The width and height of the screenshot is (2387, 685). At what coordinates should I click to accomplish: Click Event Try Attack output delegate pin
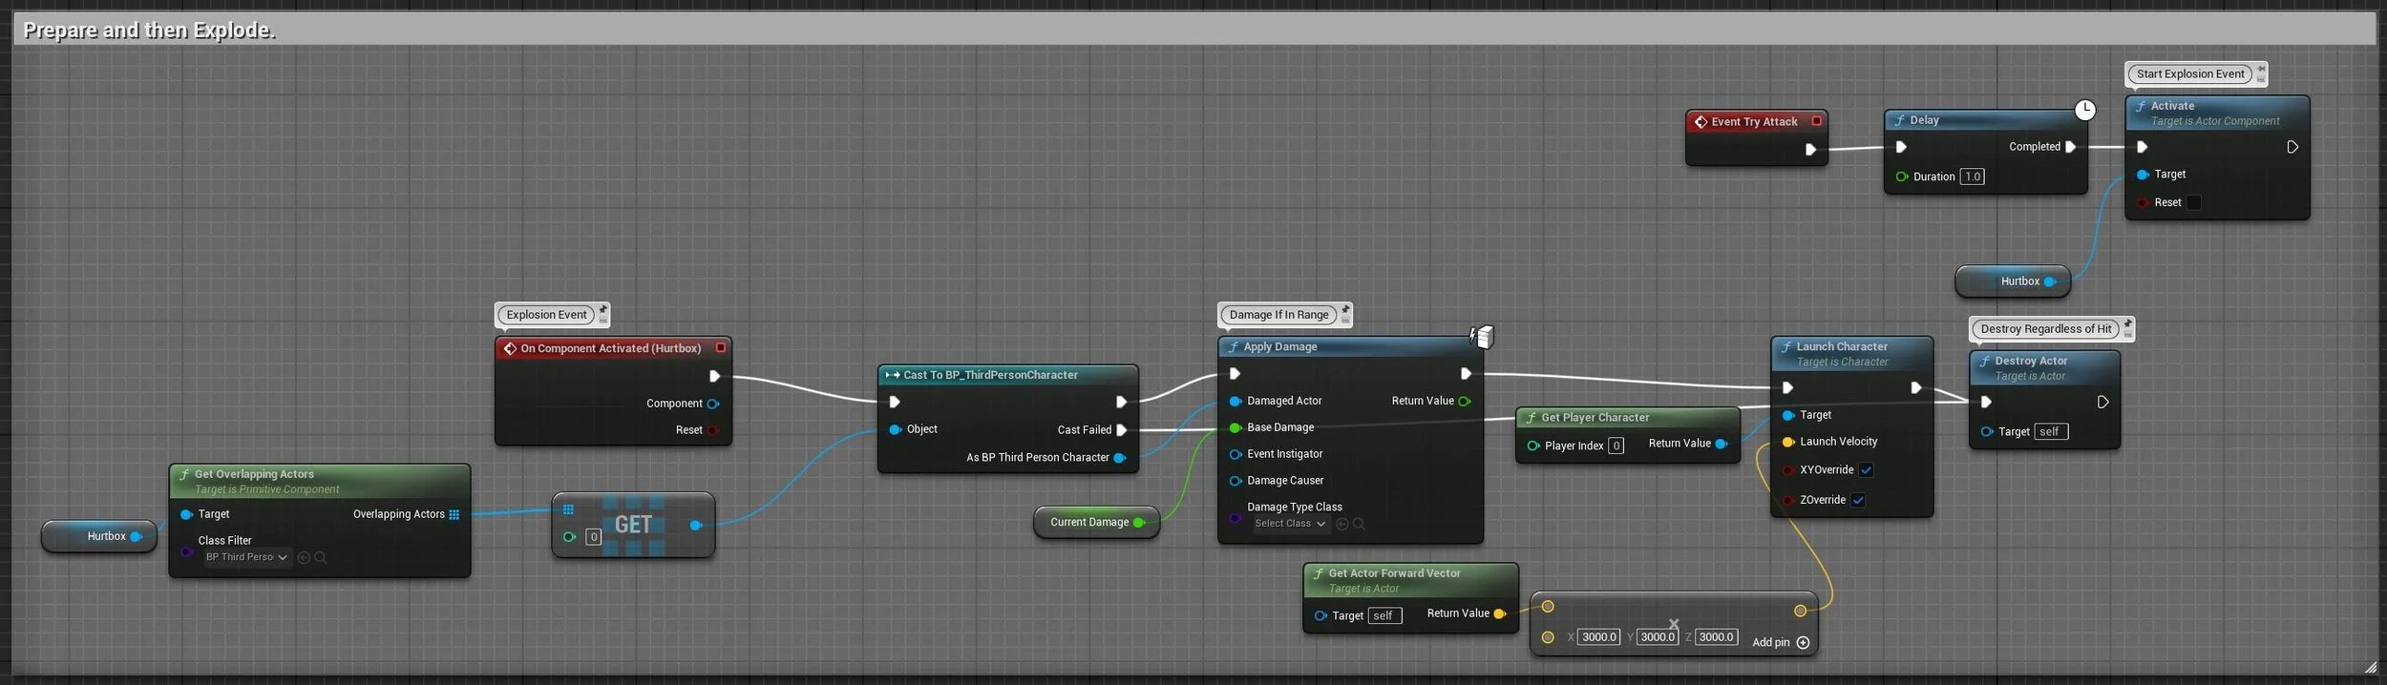coord(1816,121)
